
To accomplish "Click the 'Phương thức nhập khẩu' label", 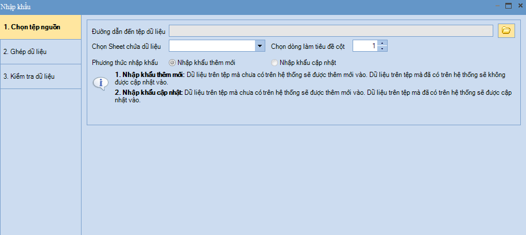I will [125, 63].
